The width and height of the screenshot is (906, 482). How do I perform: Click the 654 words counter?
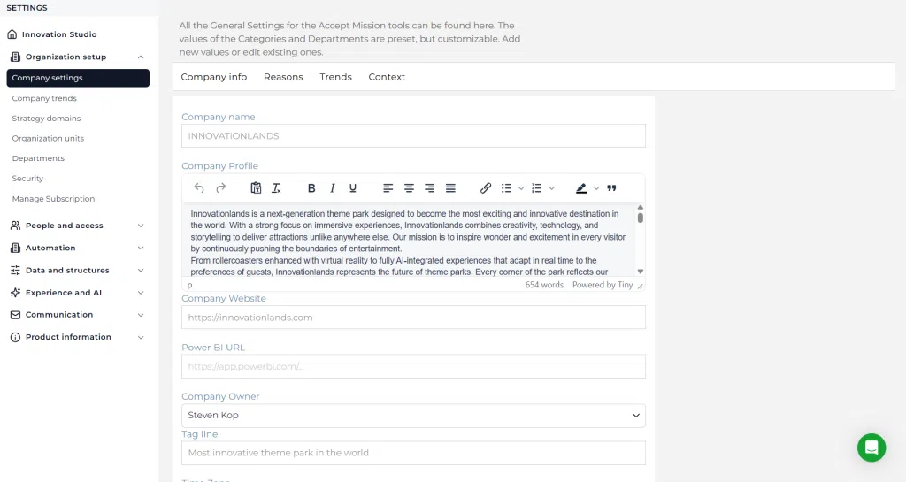click(544, 285)
